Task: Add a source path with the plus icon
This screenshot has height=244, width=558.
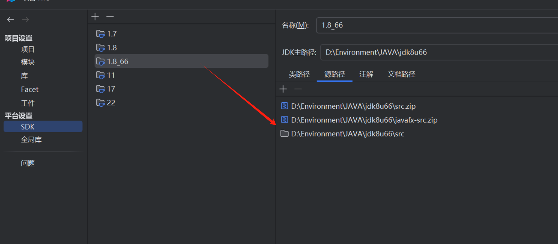Action: (x=283, y=89)
